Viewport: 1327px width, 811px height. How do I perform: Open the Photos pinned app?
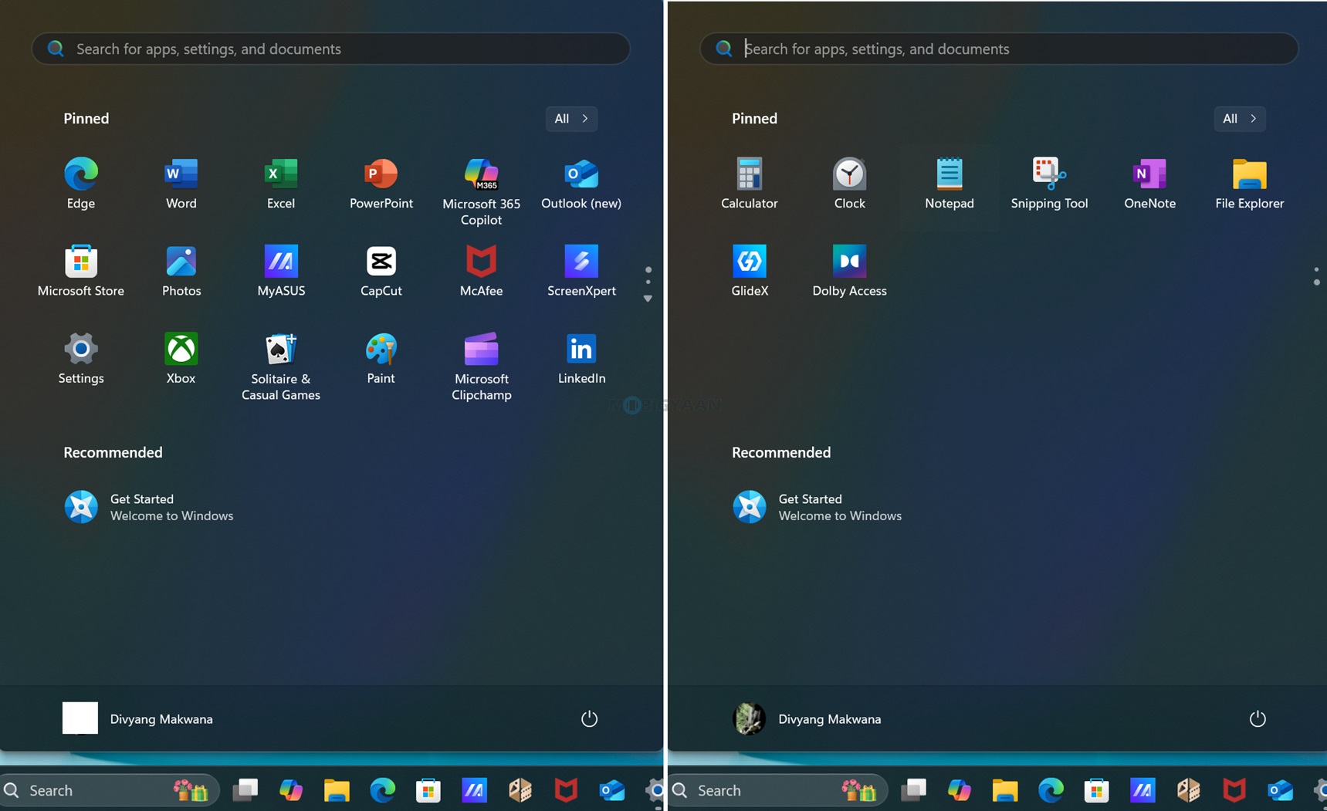(x=181, y=271)
